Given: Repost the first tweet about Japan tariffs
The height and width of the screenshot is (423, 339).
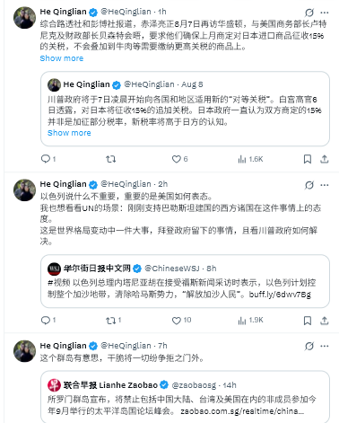Looking at the screenshot, I should pyautogui.click(x=111, y=159).
